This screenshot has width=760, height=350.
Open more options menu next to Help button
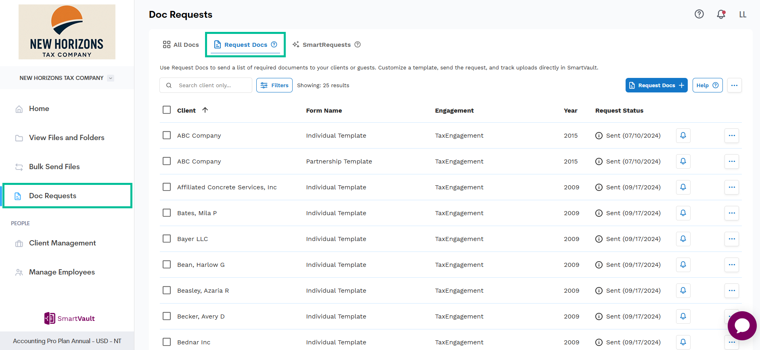734,85
